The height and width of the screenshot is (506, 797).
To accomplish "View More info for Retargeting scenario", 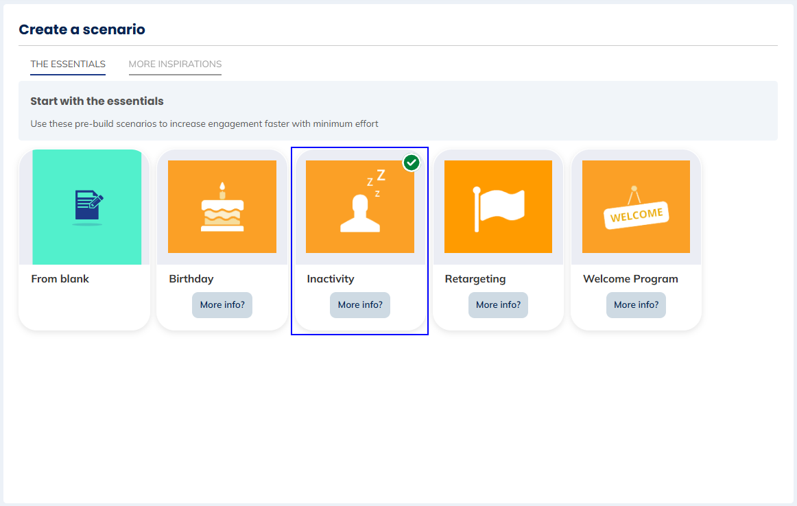I will tap(498, 304).
